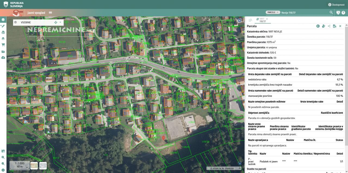Click the zoom in magnifier
Viewport: 348px width, 173px height.
3,157
